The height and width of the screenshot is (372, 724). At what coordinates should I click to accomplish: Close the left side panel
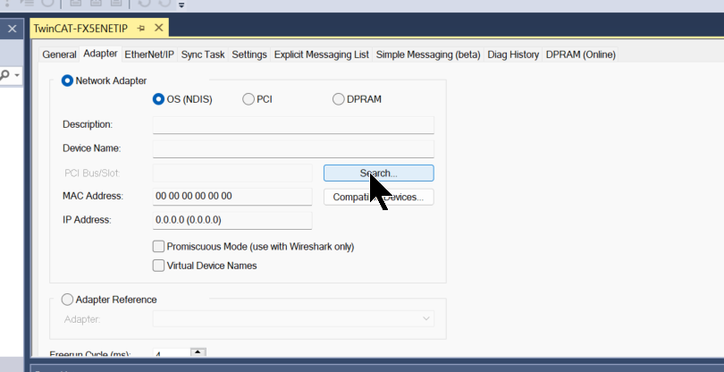pyautogui.click(x=12, y=30)
